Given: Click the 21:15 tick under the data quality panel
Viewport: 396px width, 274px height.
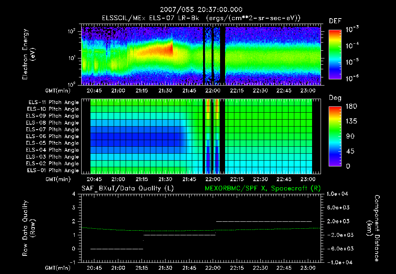Looking at the screenshot, I should [x=142, y=268].
